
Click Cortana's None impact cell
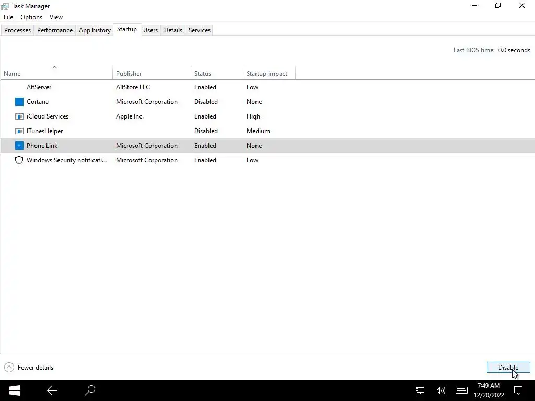click(x=254, y=102)
